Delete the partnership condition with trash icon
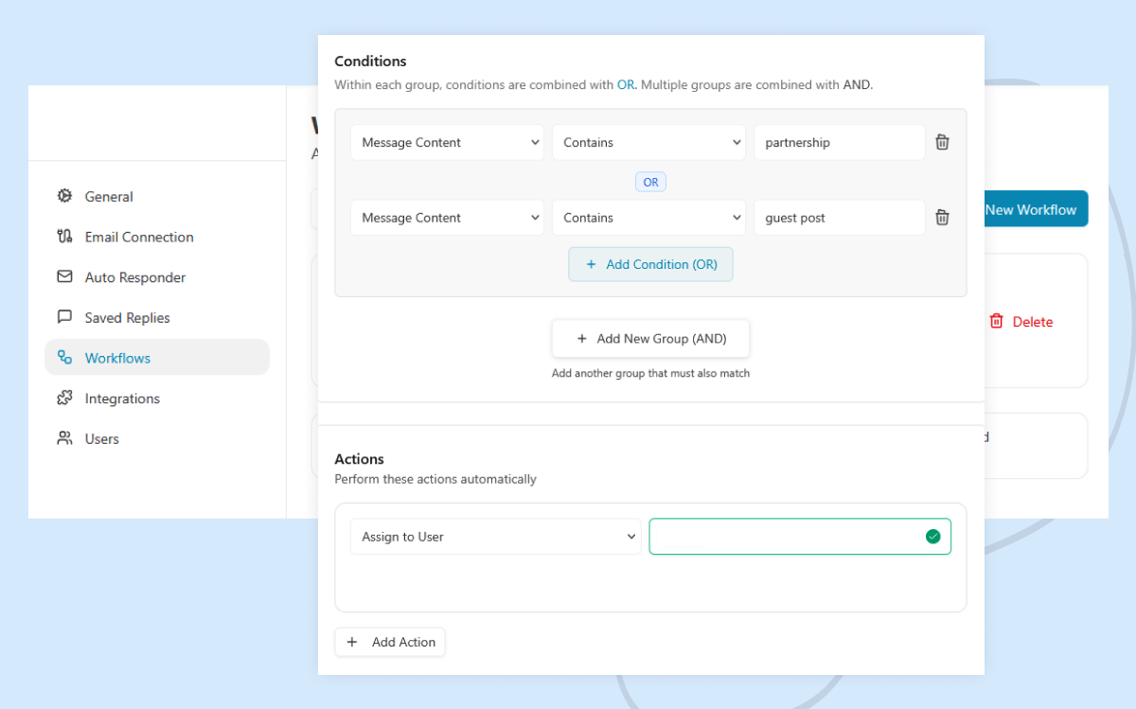Screen dimensions: 1136x709 942,142
